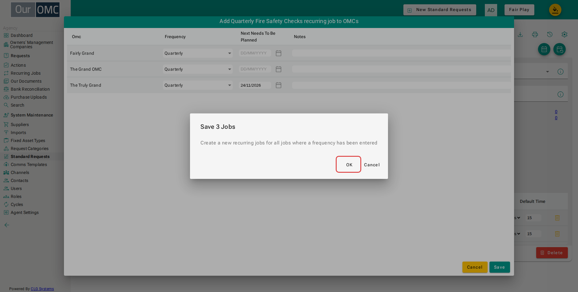Image resolution: width=578 pixels, height=292 pixels.
Task: Click the AD user avatar
Action: pos(491,10)
